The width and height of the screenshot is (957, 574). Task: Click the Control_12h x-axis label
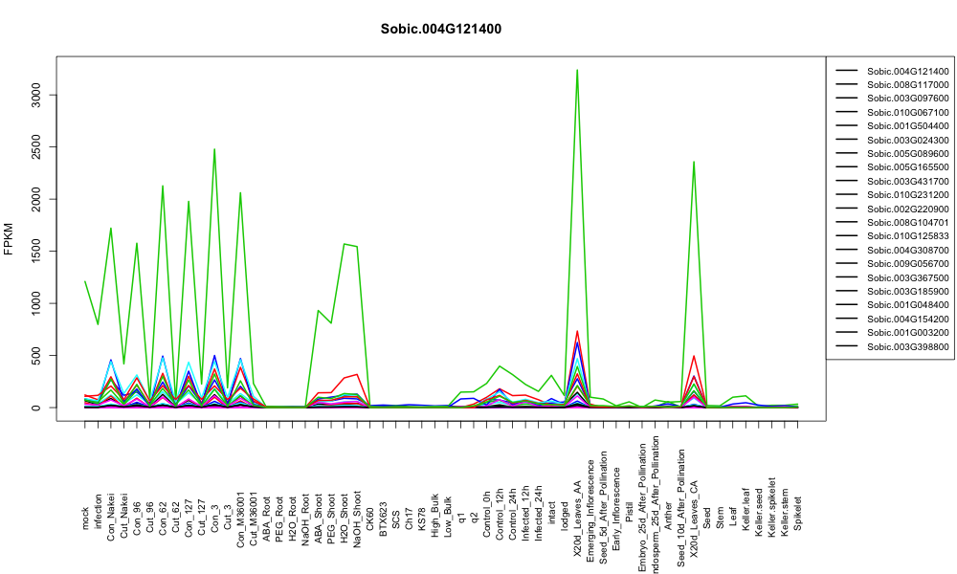click(500, 504)
